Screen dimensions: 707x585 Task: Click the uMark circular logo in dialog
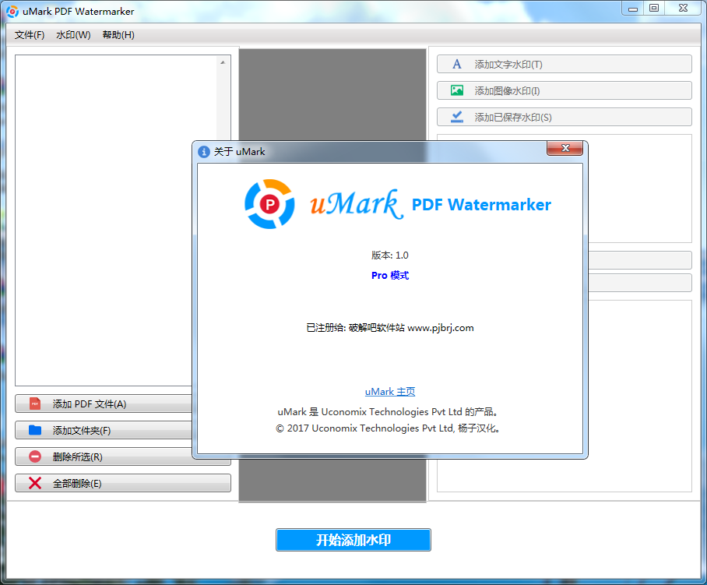[x=269, y=204]
